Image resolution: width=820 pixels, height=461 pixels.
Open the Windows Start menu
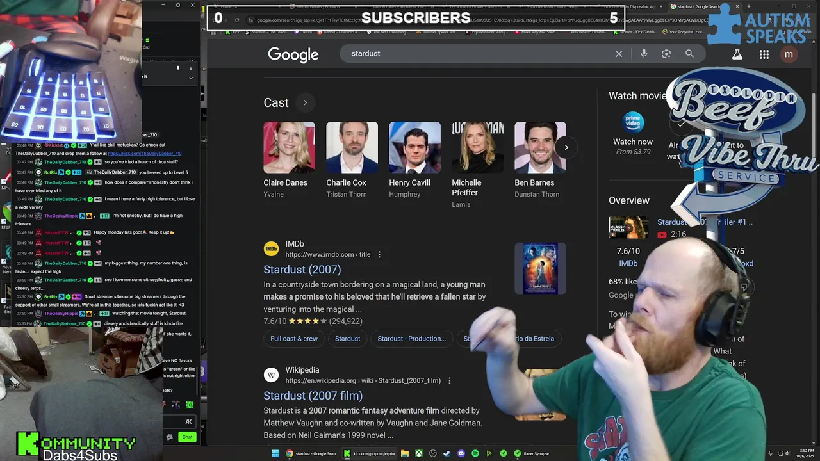click(x=275, y=453)
